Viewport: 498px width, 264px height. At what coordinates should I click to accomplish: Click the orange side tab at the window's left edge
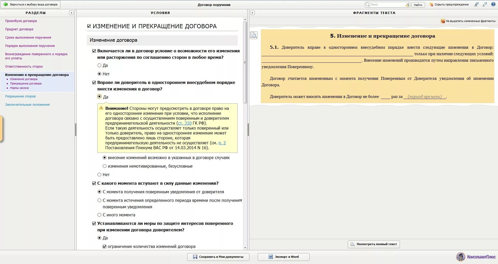pos(1,129)
